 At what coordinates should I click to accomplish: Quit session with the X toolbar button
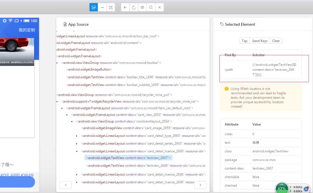pyautogui.click(x=160, y=7)
